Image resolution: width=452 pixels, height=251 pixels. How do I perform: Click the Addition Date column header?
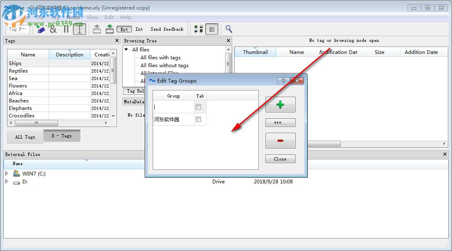pyautogui.click(x=421, y=52)
